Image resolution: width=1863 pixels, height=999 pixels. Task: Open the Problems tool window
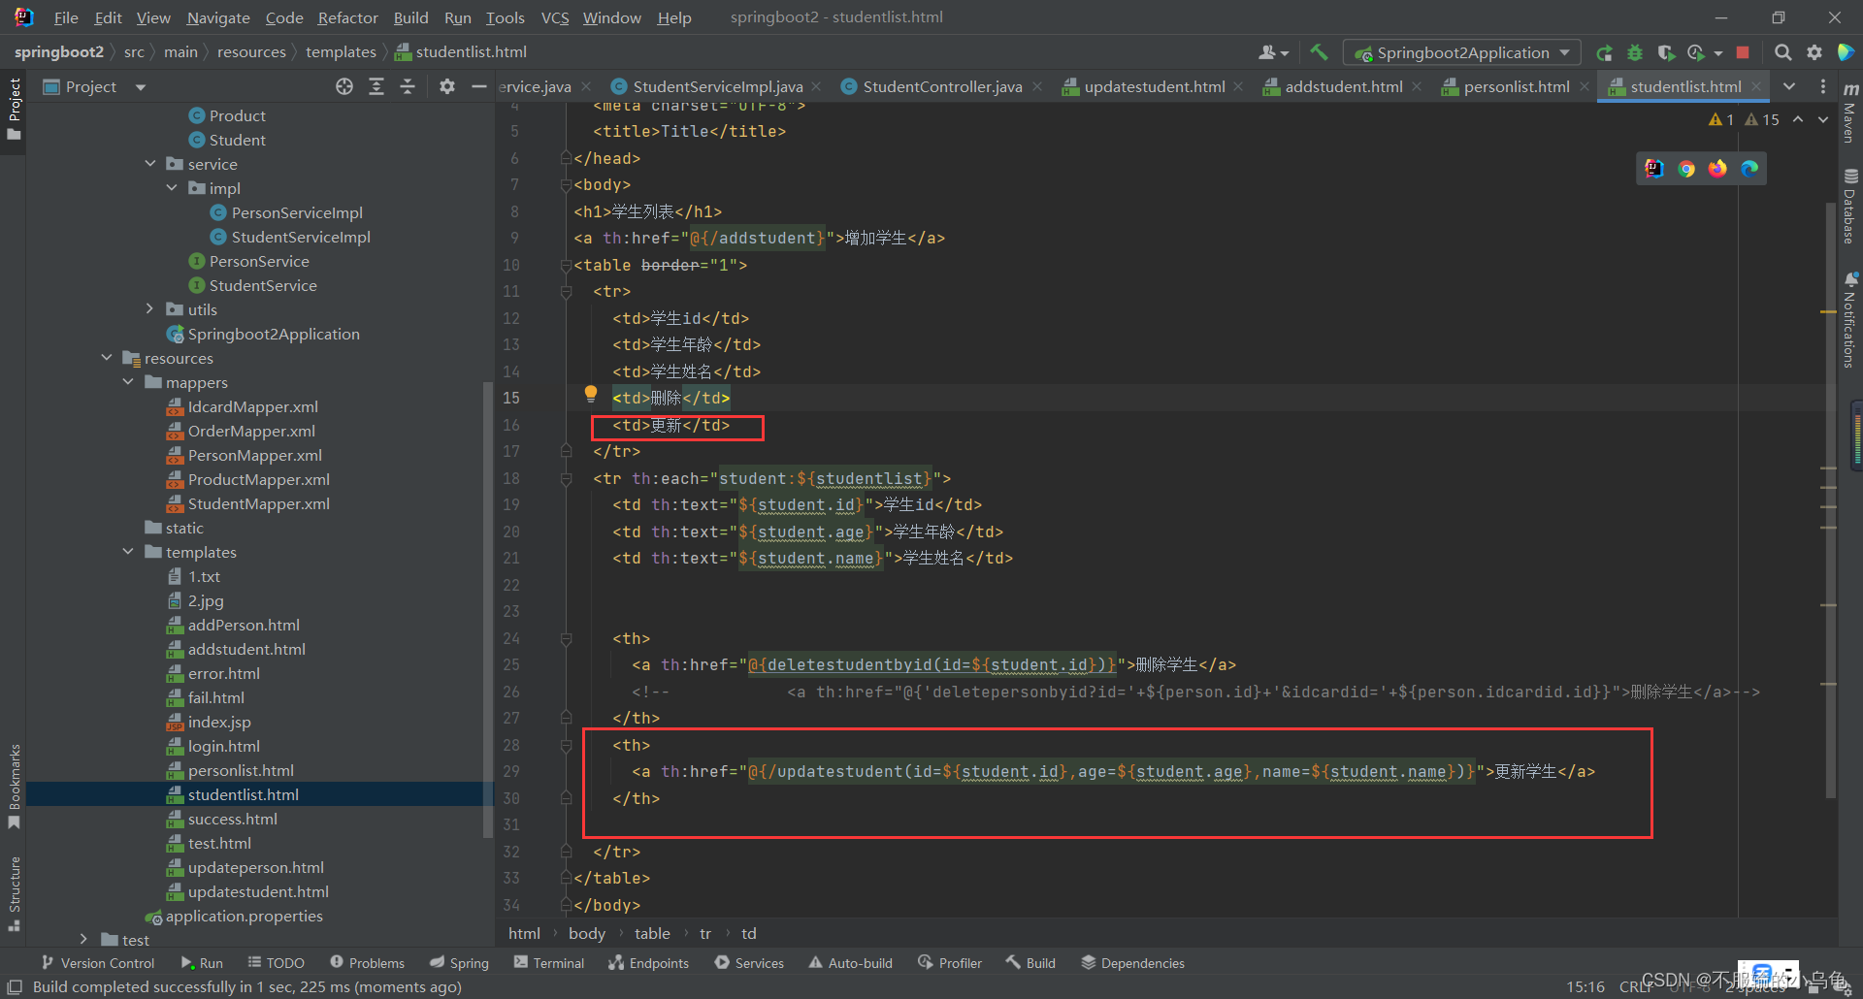point(367,963)
